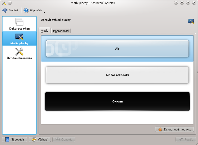Minimize the window with the down chevron
Image resolution: width=198 pixels, height=145 pixels.
[182, 3]
